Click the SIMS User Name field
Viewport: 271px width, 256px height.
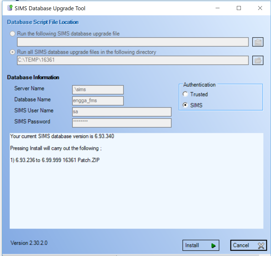tap(122, 112)
